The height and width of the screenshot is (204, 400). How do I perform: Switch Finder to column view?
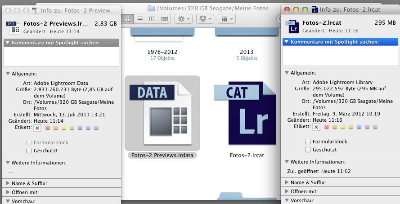coord(152,19)
